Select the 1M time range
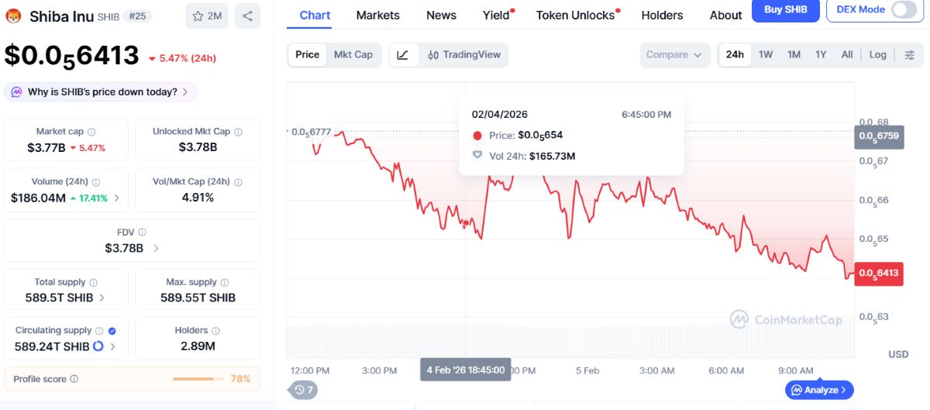 click(794, 54)
